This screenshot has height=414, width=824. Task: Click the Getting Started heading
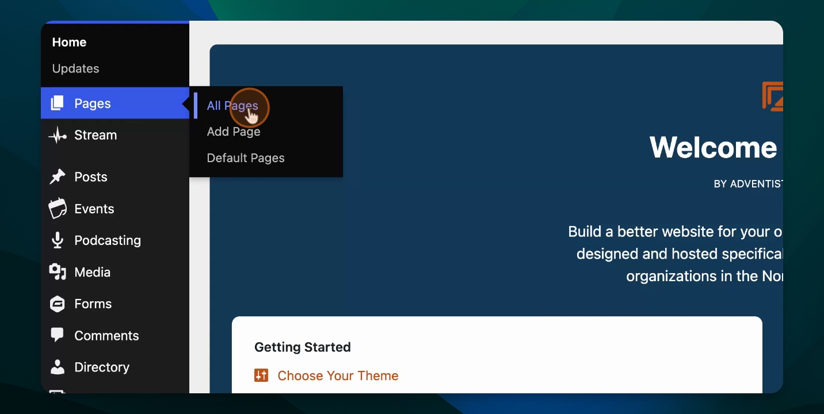point(303,347)
